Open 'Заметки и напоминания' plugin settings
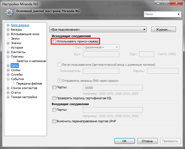The height and width of the screenshot is (149, 185). point(31,61)
